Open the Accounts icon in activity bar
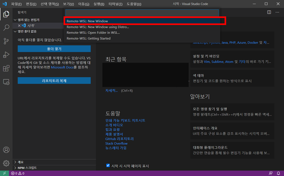Viewport: 284px width, 176px height. [6, 150]
